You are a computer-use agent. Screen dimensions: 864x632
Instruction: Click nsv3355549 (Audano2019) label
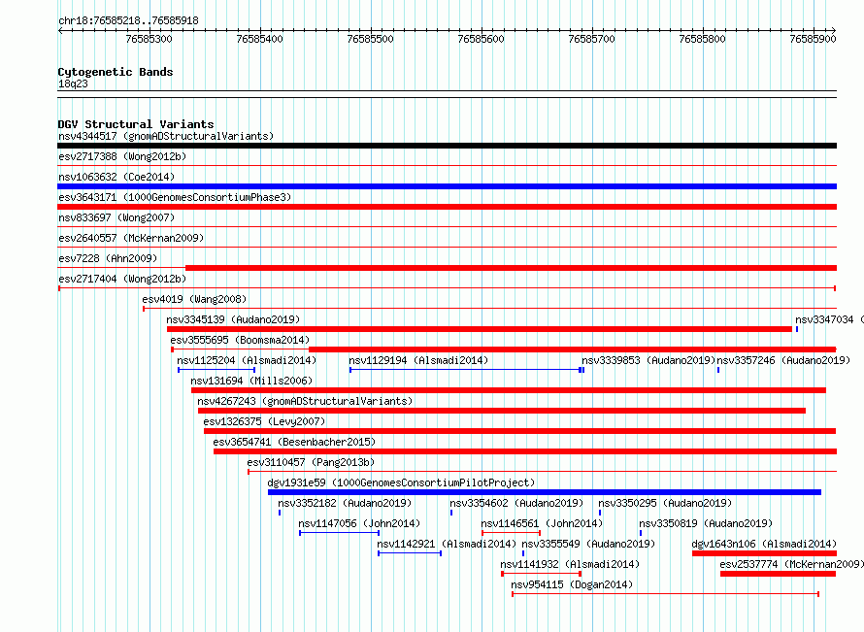pos(588,544)
